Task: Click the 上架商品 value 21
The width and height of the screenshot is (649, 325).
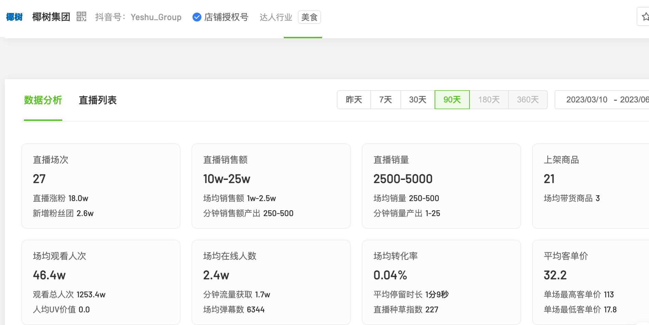Action: 549,179
